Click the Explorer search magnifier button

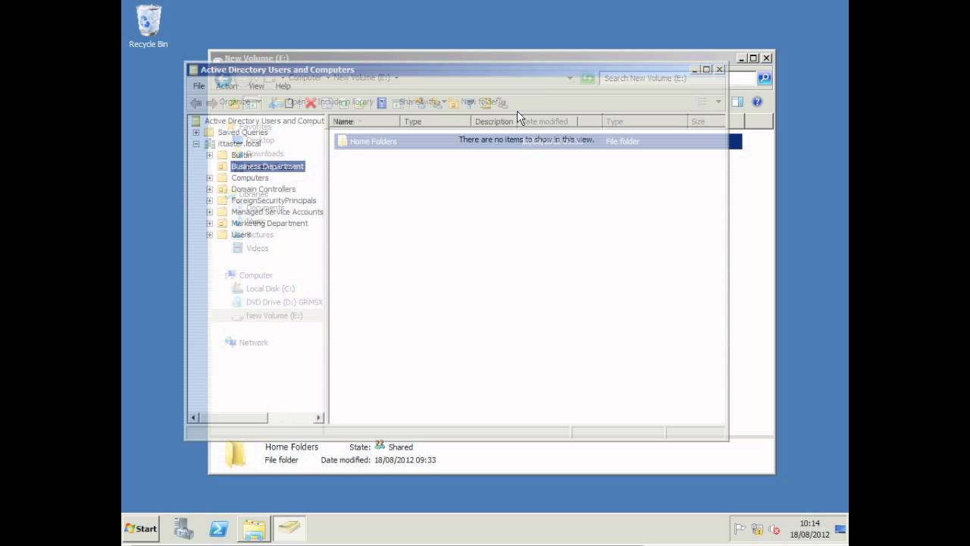(x=764, y=78)
